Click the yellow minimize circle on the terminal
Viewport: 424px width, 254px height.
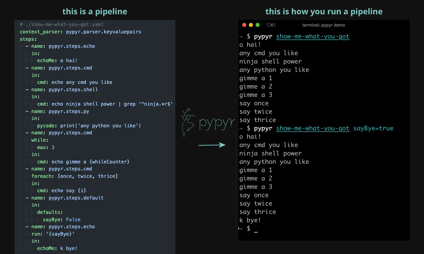point(250,25)
